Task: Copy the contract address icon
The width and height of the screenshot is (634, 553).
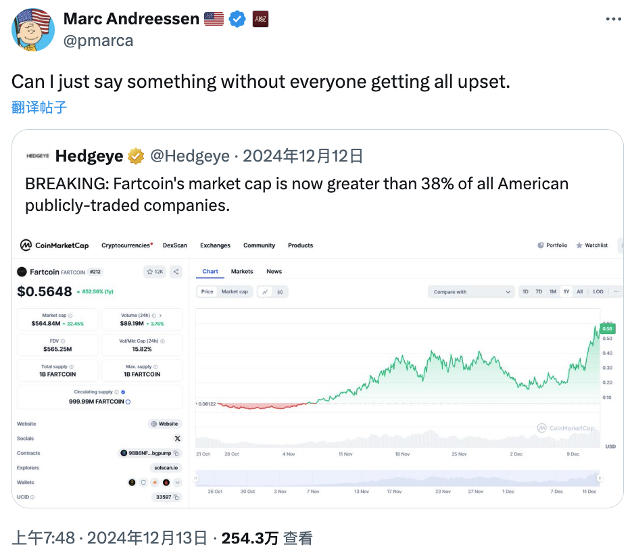Action: 176,453
